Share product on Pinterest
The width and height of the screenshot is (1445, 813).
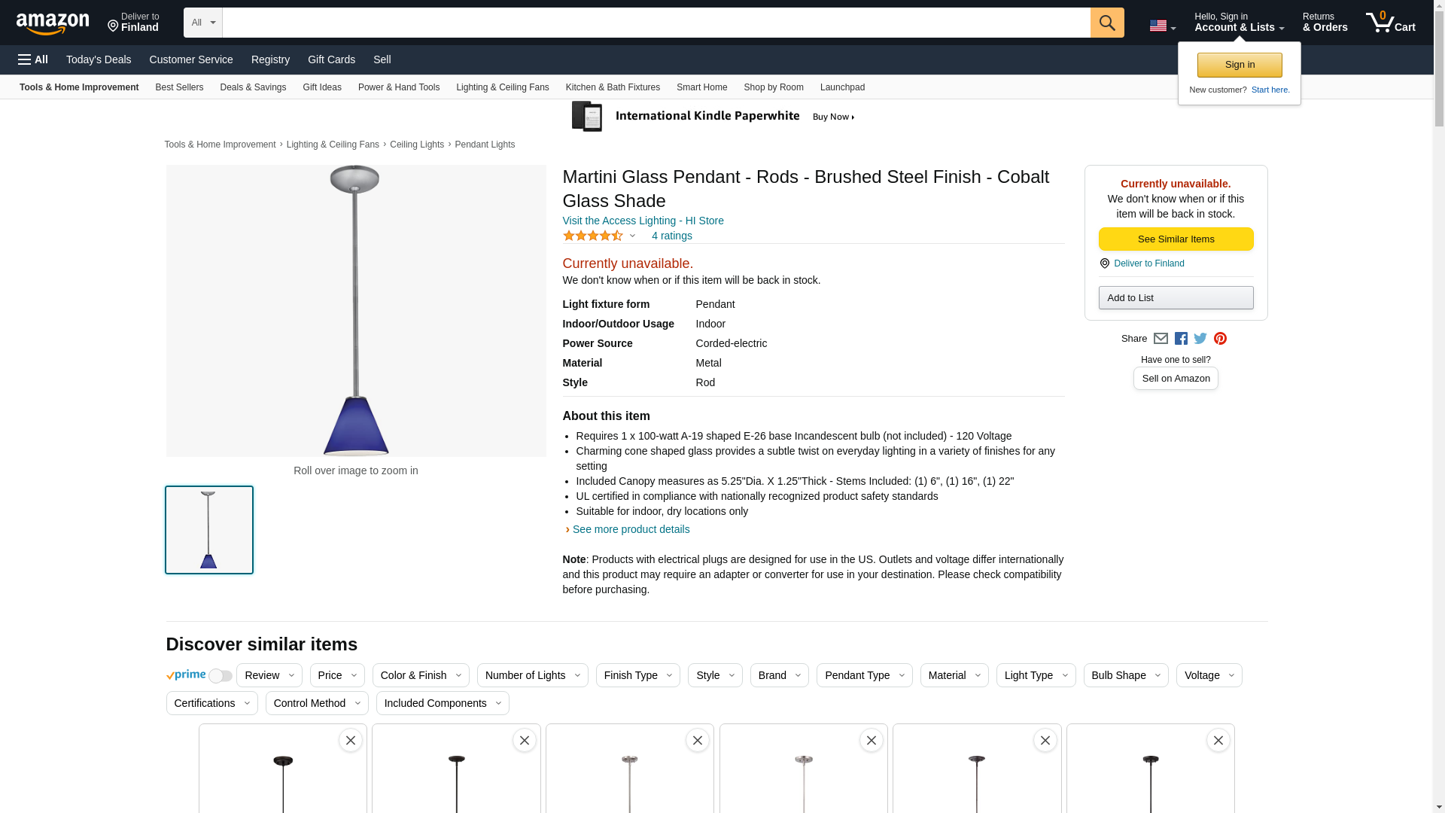[1220, 339]
